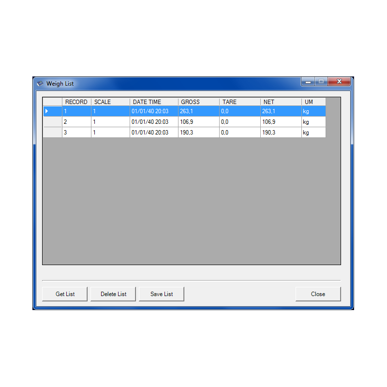Minimize the Weigh List window

point(308,82)
